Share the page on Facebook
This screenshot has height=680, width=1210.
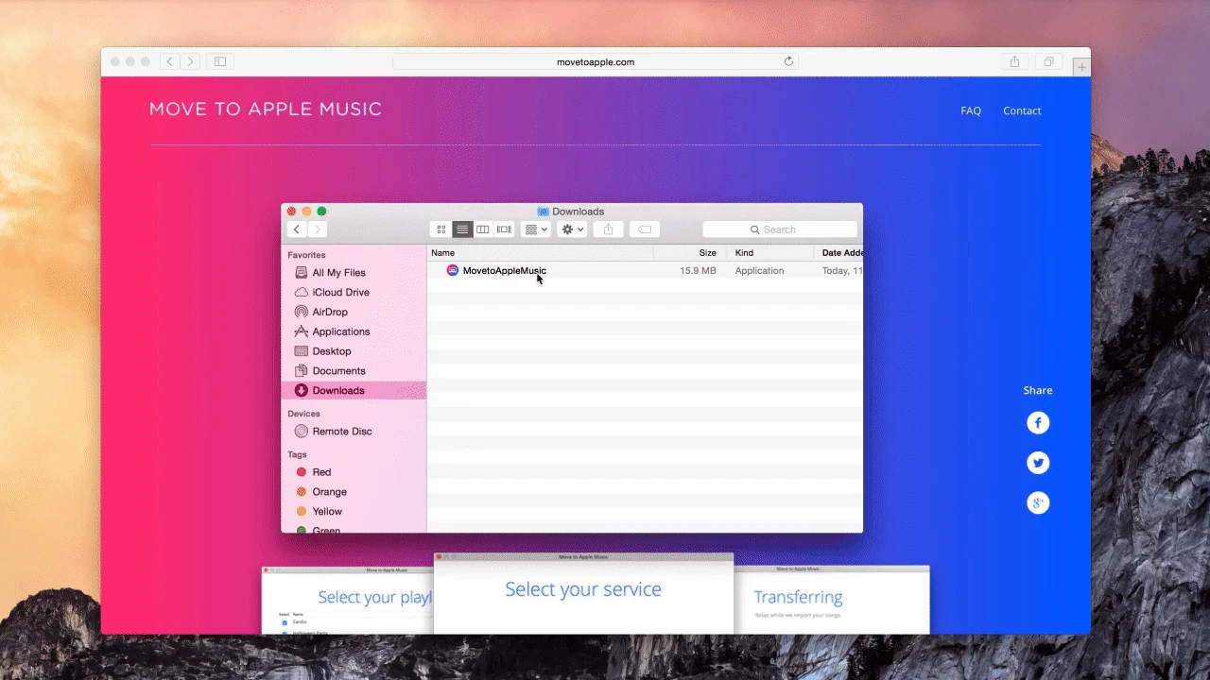(1038, 423)
